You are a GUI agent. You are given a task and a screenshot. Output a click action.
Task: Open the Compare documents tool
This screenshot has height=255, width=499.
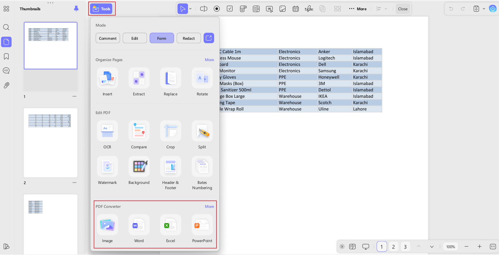pos(139,131)
